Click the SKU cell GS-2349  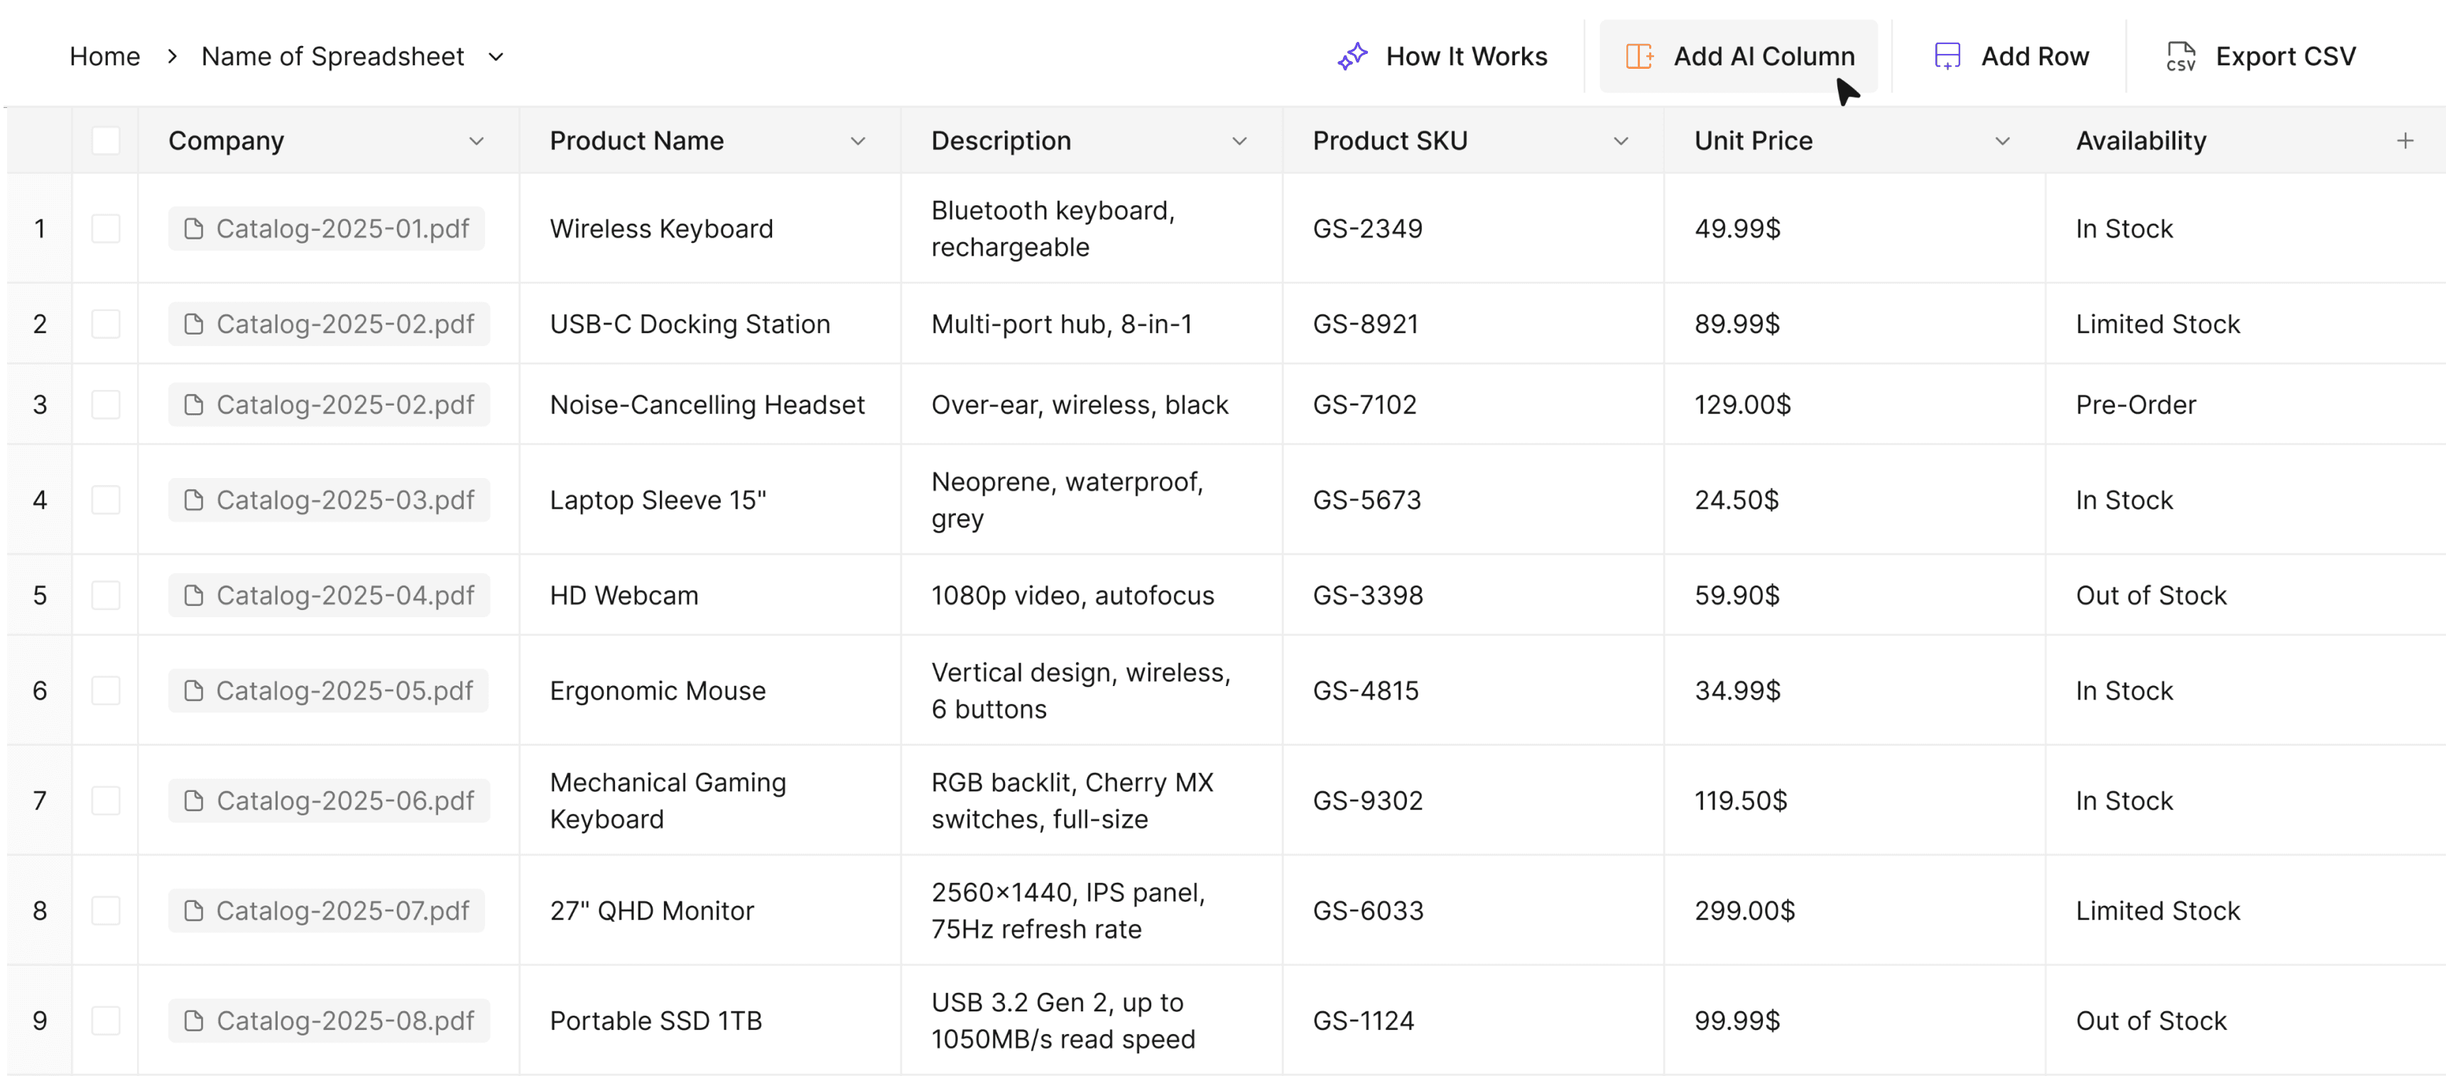point(1473,229)
